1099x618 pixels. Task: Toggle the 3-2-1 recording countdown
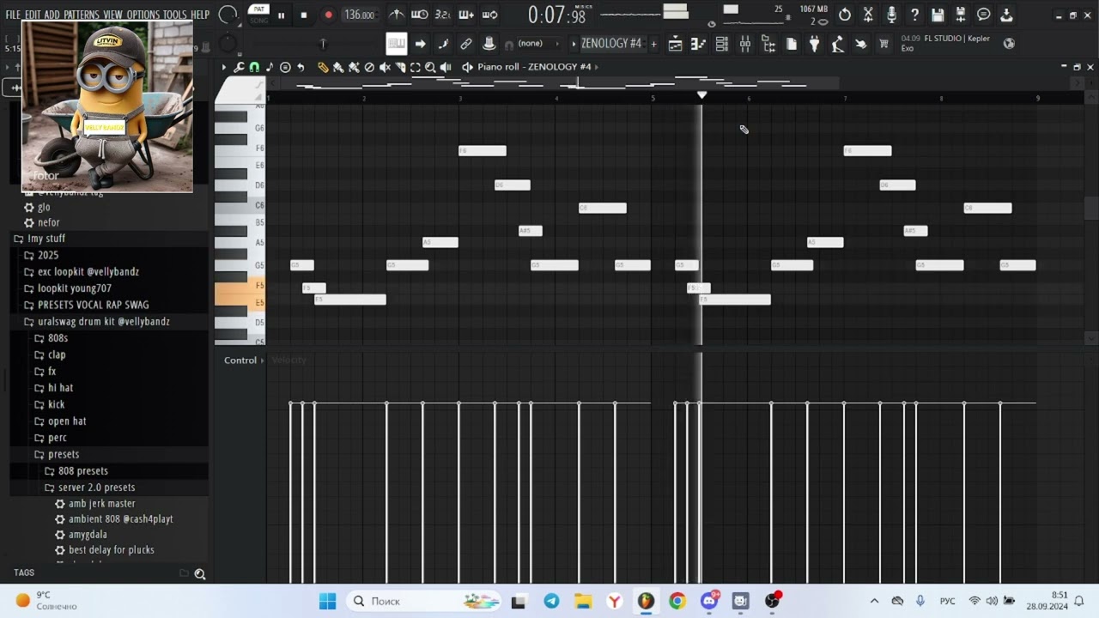click(x=442, y=15)
